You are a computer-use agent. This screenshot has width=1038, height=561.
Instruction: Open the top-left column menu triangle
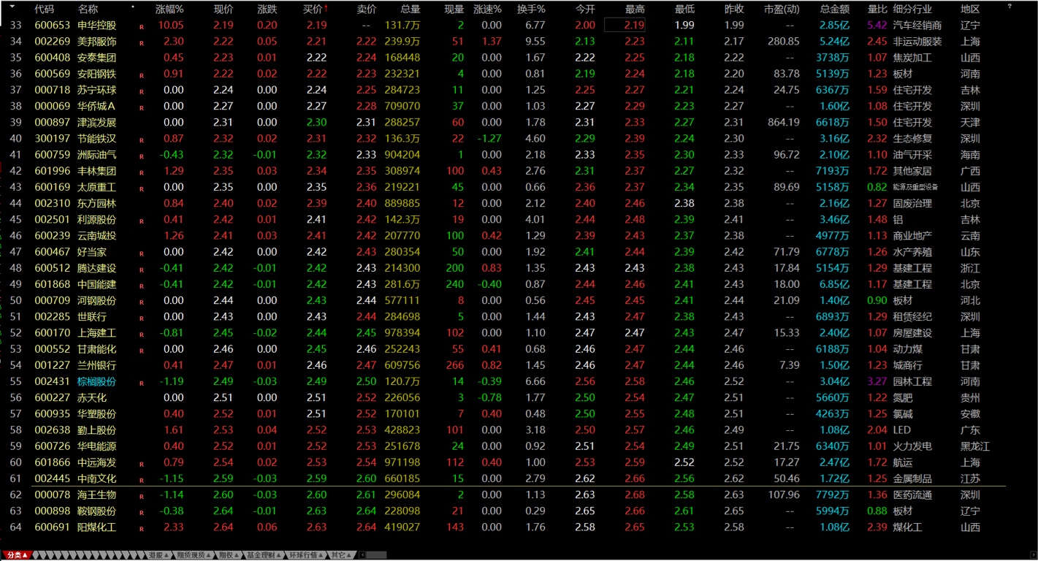12,7
